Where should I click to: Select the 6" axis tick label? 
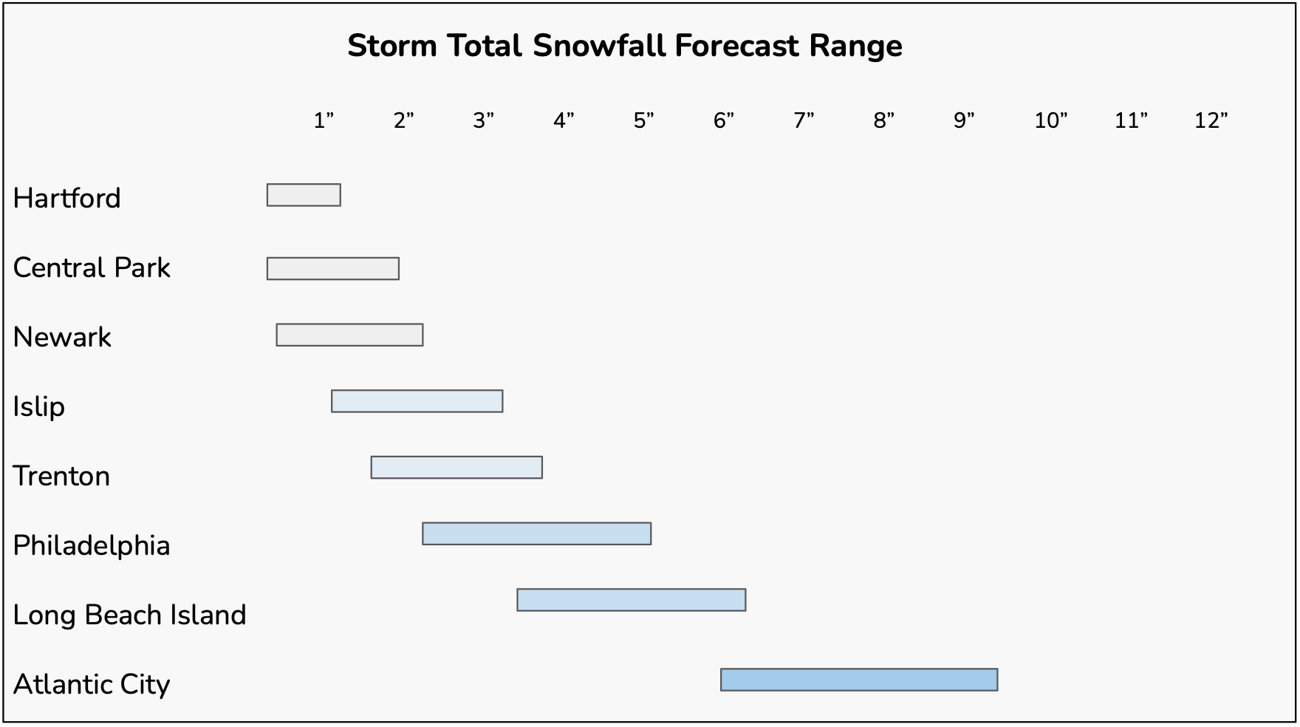click(724, 120)
